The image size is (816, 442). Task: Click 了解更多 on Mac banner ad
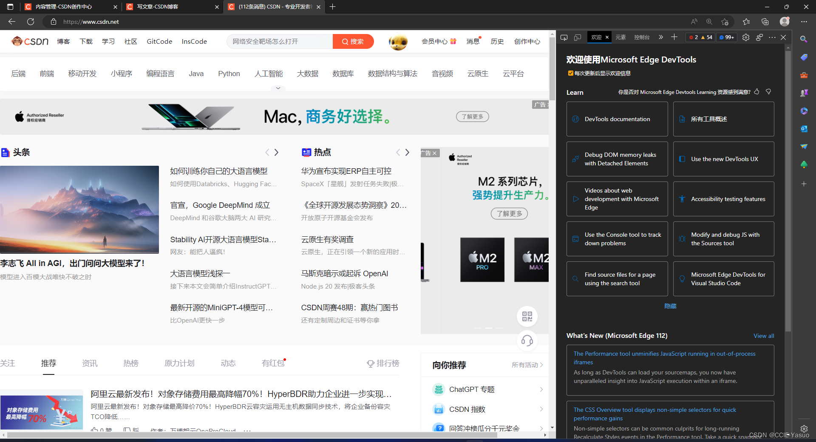click(473, 116)
